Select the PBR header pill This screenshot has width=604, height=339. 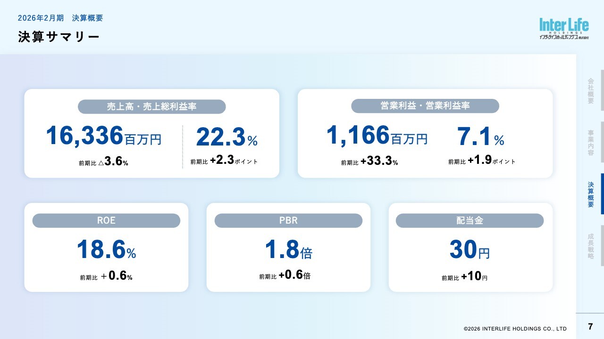pyautogui.click(x=288, y=220)
